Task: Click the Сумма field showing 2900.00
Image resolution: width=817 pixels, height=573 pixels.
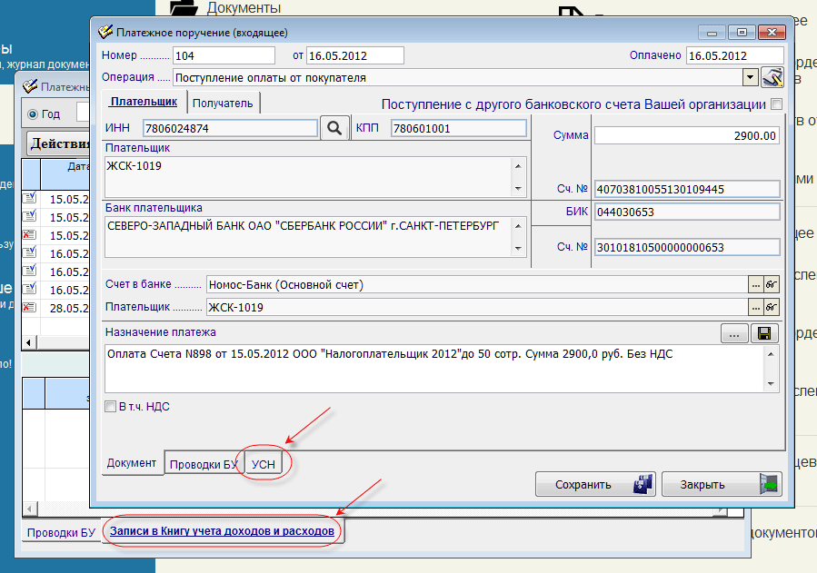Action: click(x=687, y=136)
